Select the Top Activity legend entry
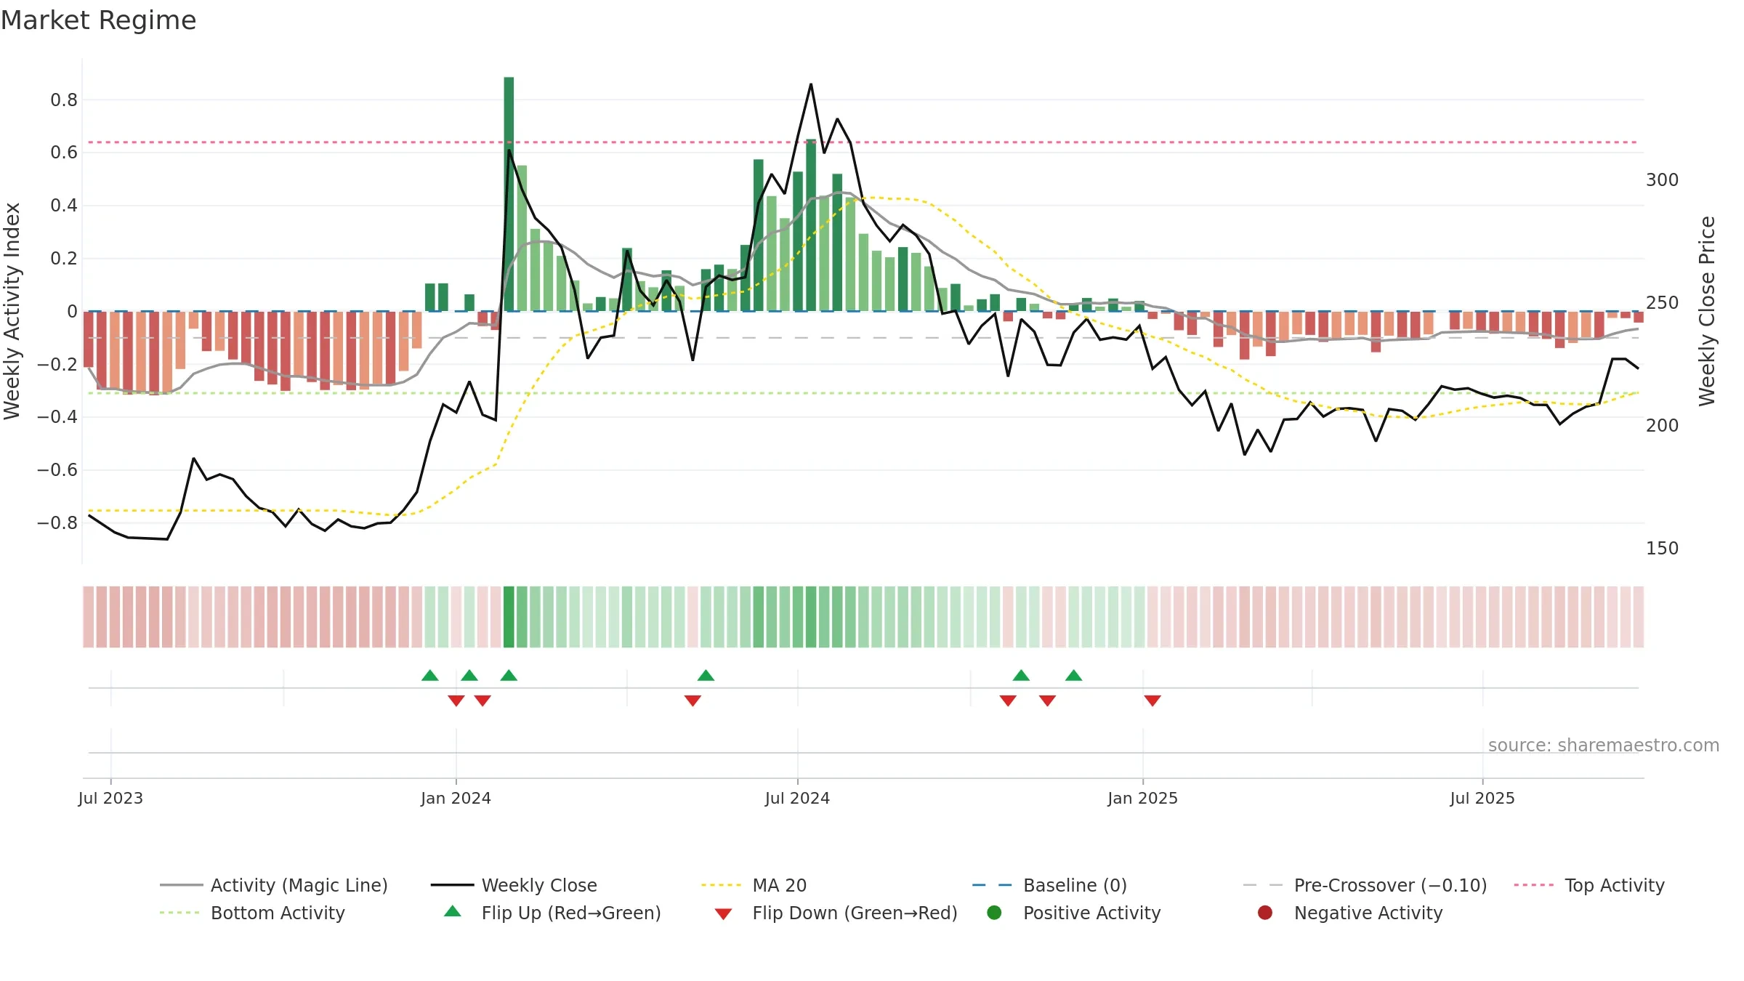 [x=1589, y=885]
